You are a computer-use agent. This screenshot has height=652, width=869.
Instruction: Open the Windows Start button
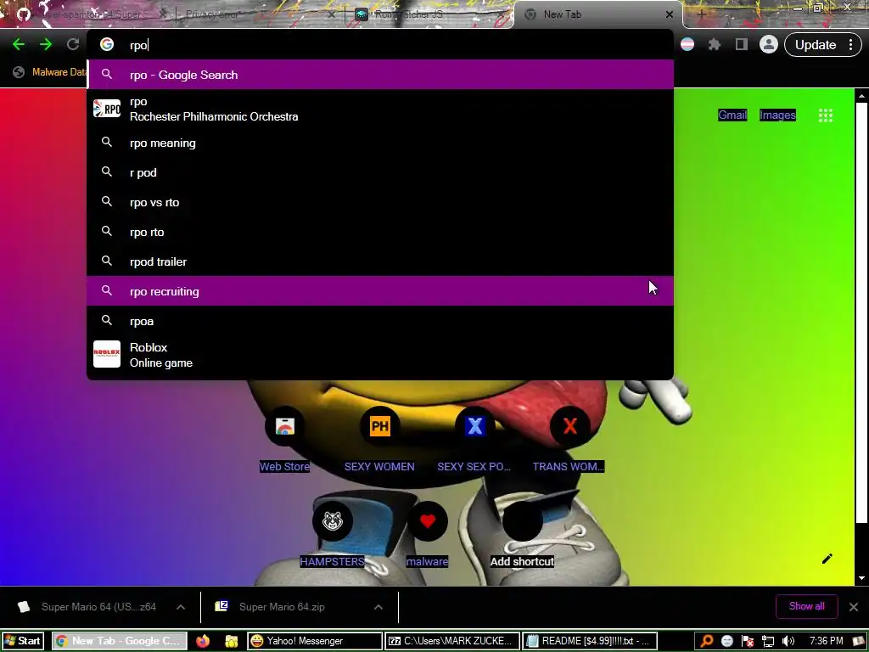23,641
